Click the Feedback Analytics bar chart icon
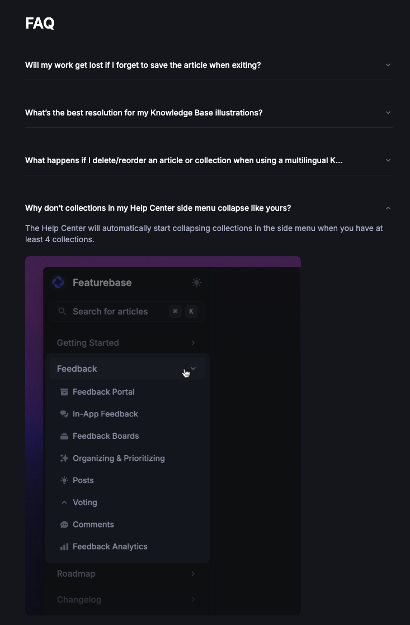410x625 pixels. tap(64, 547)
